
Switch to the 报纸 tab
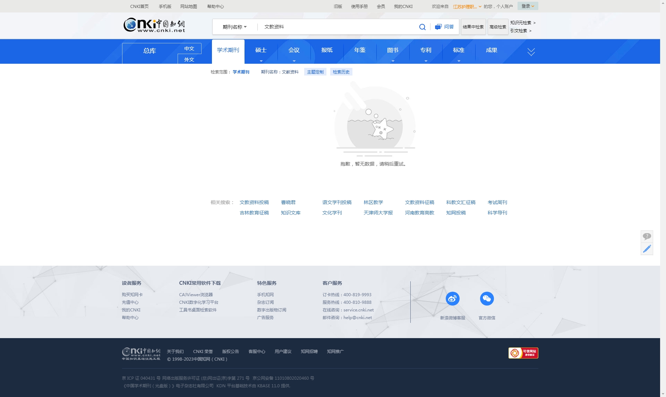(x=327, y=50)
